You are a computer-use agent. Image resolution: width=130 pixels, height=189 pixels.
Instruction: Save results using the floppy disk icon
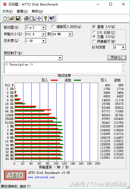[x=18, y=18]
